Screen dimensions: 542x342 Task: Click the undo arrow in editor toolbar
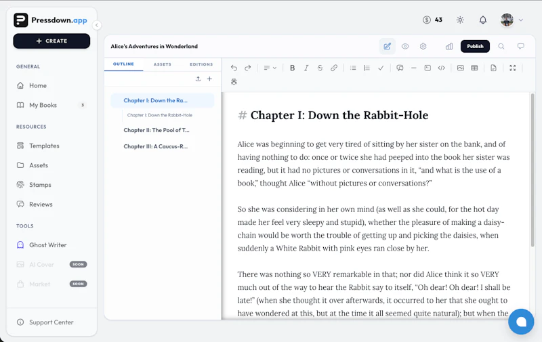(234, 68)
